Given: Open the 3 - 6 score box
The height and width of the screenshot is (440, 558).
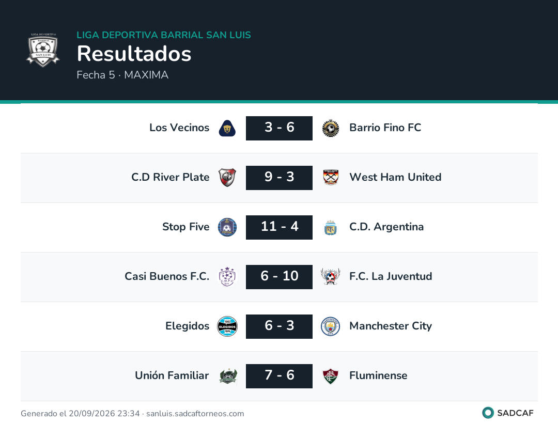Looking at the screenshot, I should (x=280, y=129).
